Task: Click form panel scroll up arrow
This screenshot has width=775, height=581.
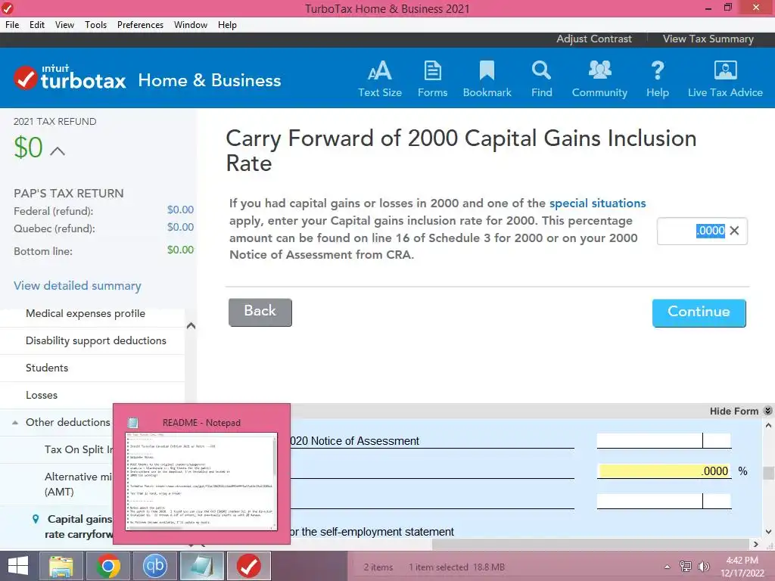Action: tap(768, 425)
